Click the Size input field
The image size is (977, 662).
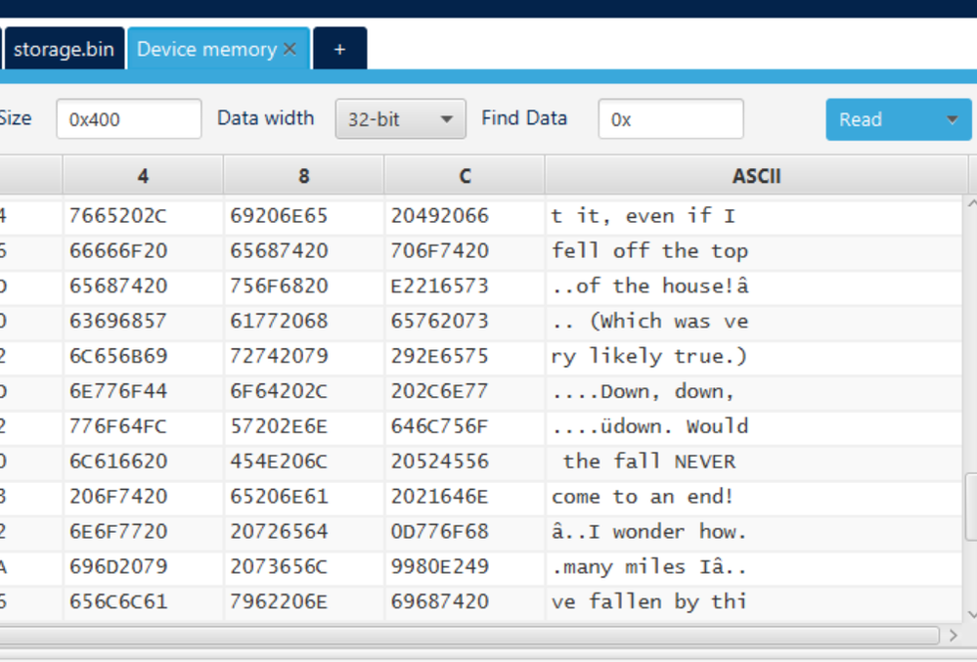coord(128,119)
